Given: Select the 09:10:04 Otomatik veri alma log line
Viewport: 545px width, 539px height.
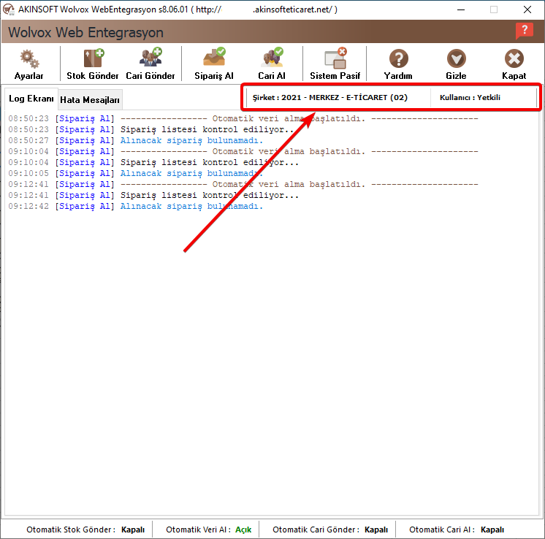Looking at the screenshot, I should point(243,151).
